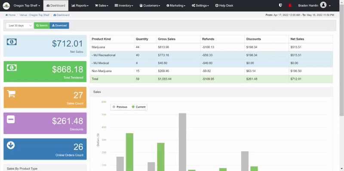
Task: Open the Oregon Top Shelf venue dropdown
Action: tap(27, 6)
